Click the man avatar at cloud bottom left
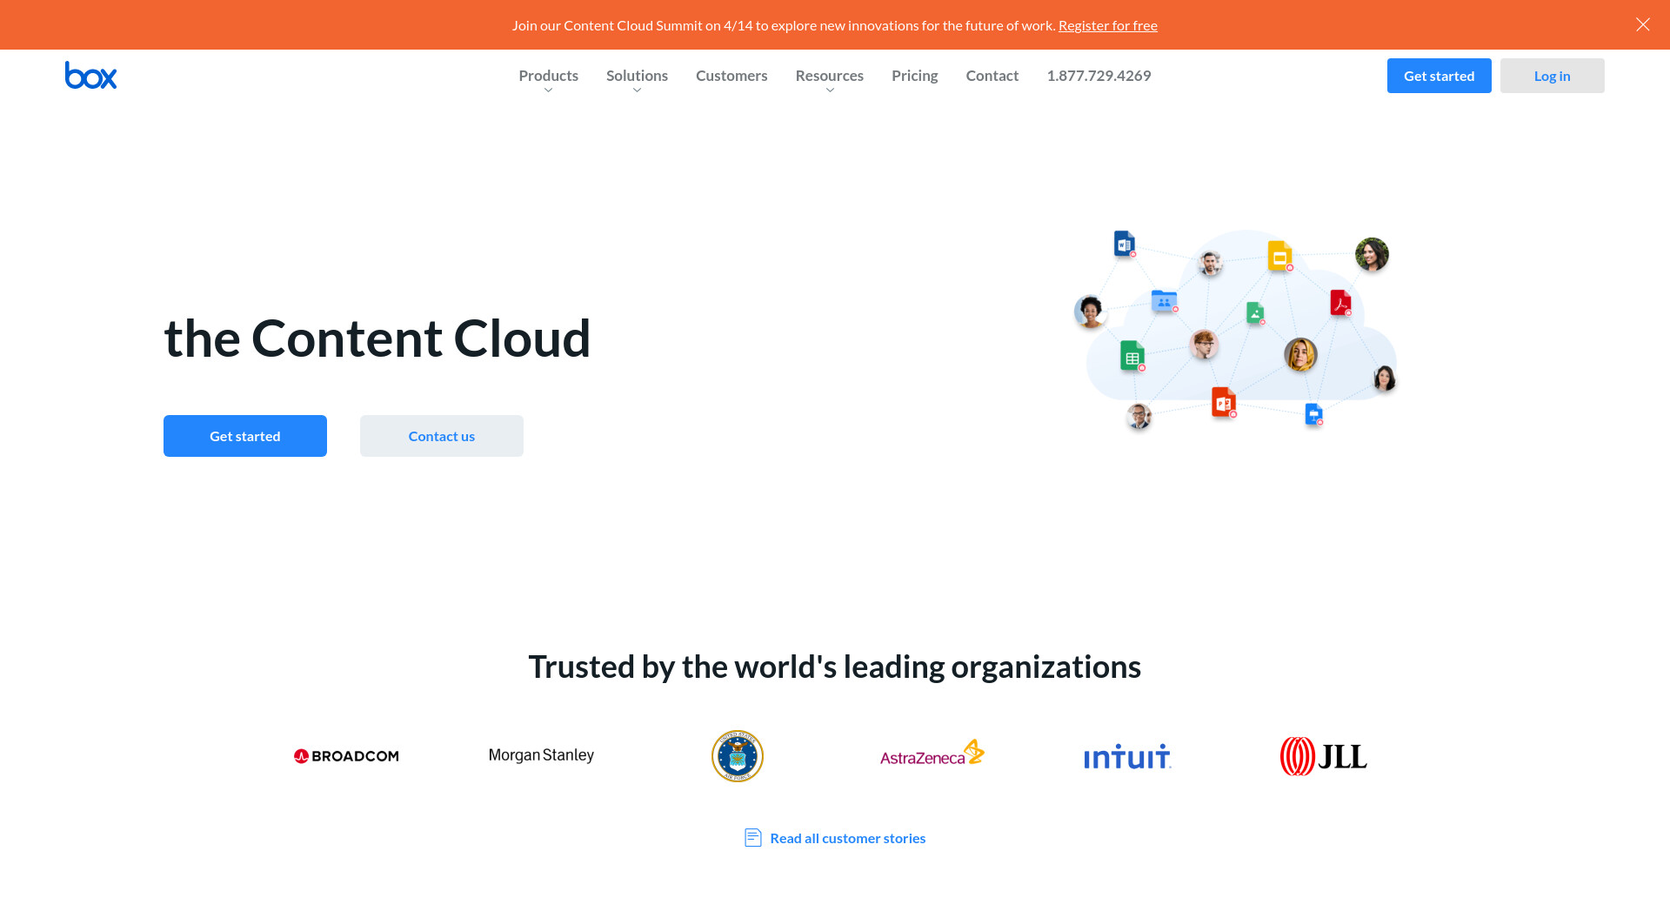This screenshot has height=898, width=1670. [x=1139, y=416]
